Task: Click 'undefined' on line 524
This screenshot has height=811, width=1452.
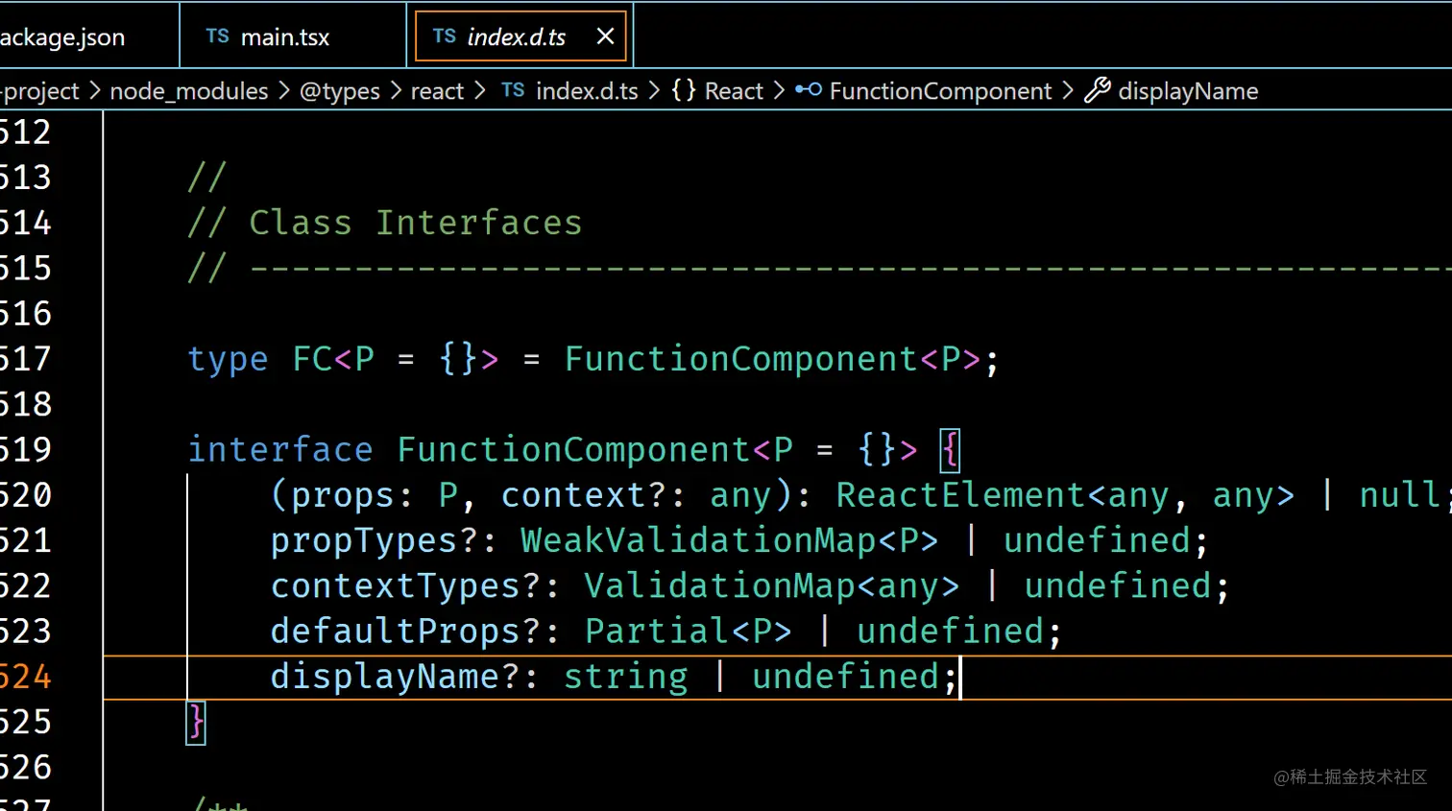Action: (x=845, y=676)
